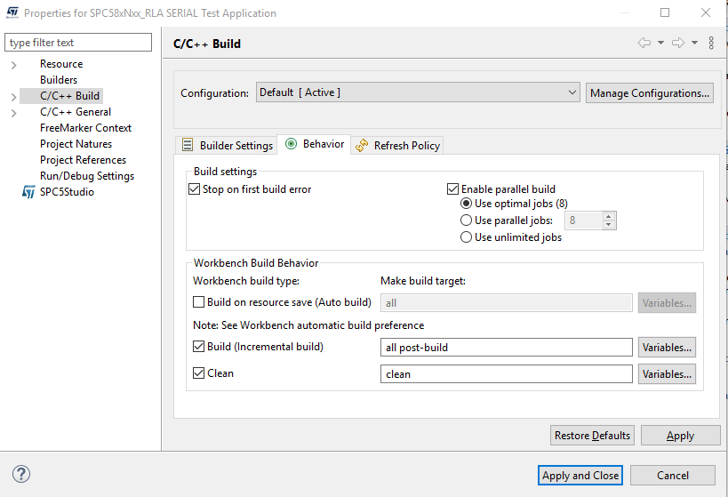Click Restore Defaults button
Image resolution: width=728 pixels, height=497 pixels.
(x=592, y=436)
